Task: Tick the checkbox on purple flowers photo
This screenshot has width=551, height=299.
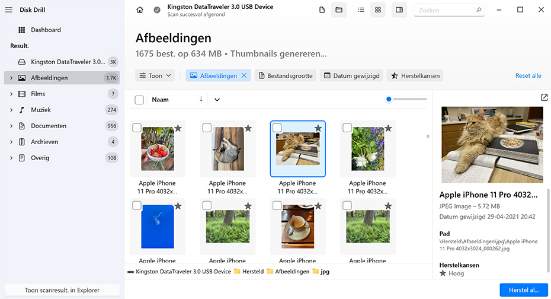Action: tap(347, 128)
